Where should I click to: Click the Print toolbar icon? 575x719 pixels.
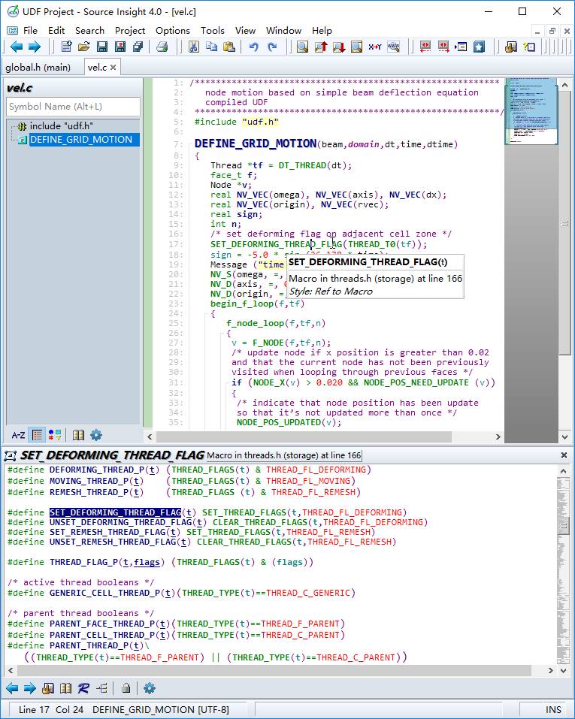[x=162, y=47]
